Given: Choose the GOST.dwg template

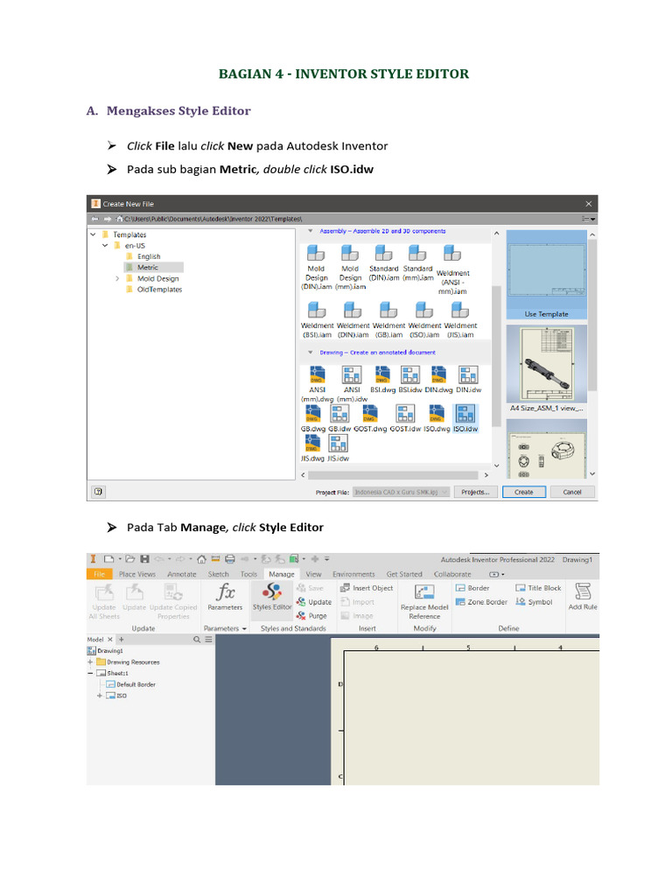Looking at the screenshot, I should [x=370, y=418].
